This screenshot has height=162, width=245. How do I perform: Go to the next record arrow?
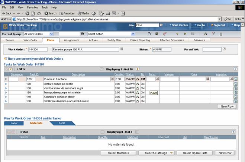(185, 34)
